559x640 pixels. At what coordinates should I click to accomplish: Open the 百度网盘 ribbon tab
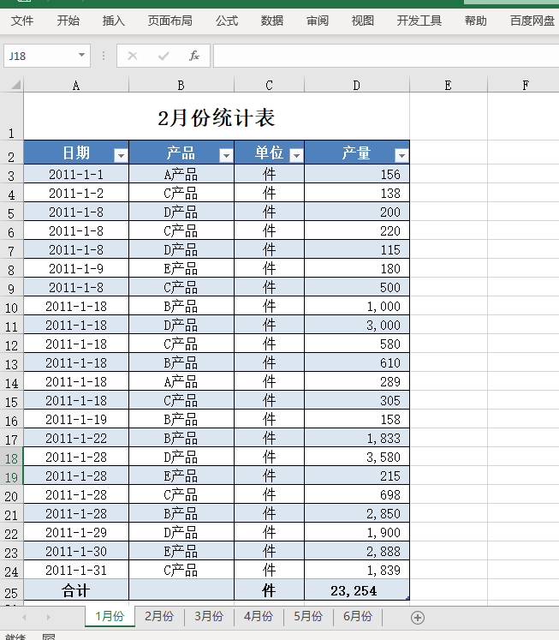coord(532,21)
